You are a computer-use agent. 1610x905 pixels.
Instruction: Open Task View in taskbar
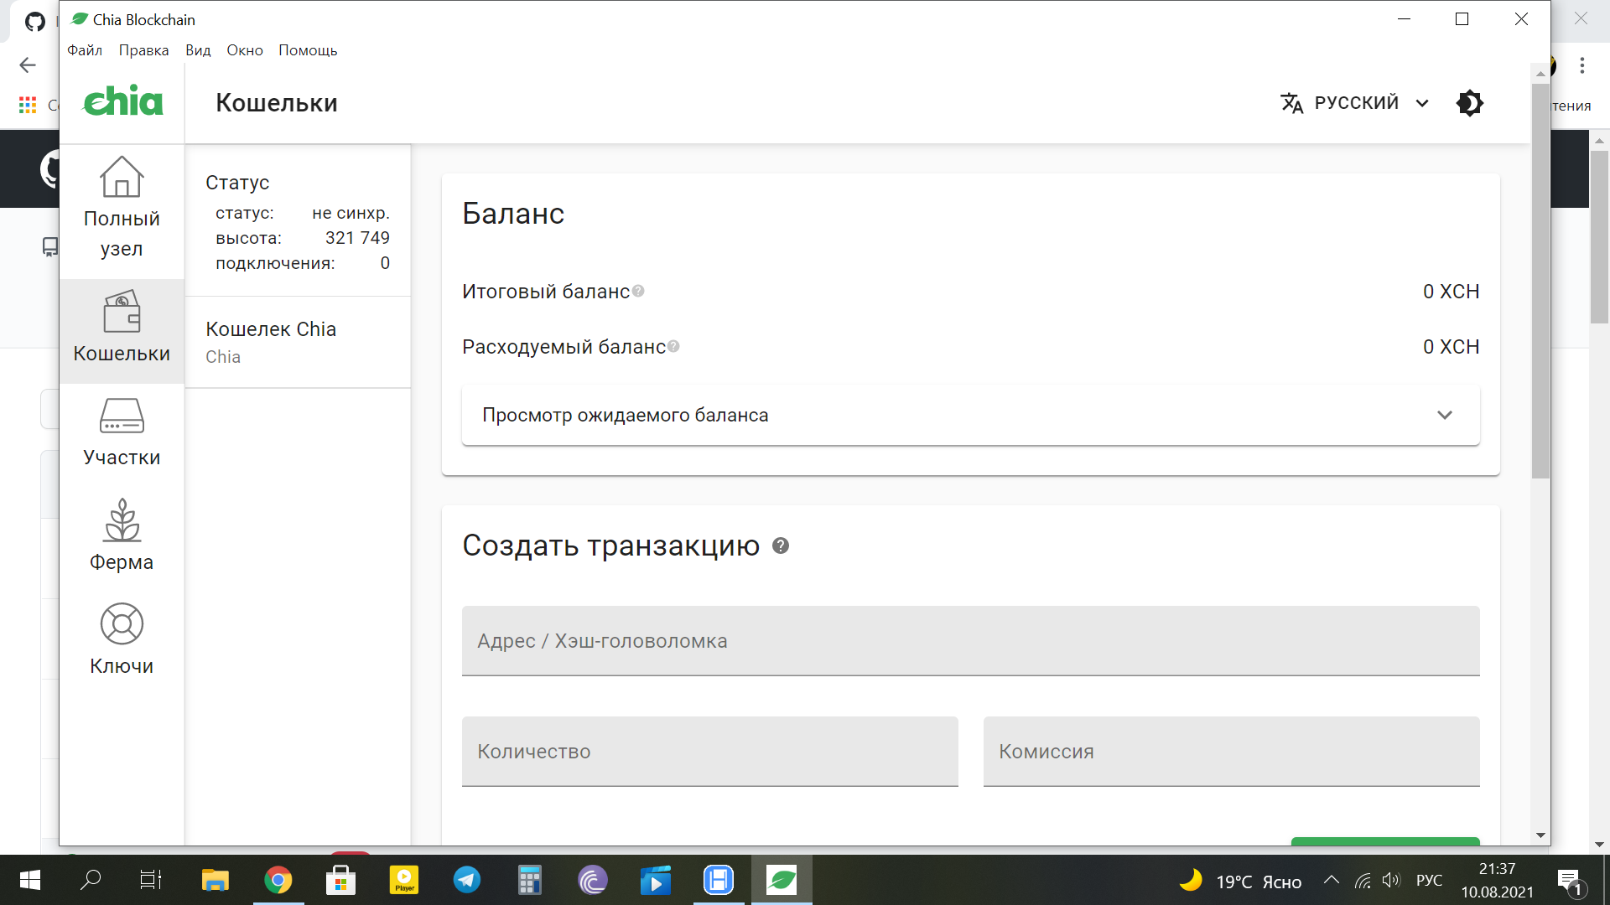click(x=151, y=880)
